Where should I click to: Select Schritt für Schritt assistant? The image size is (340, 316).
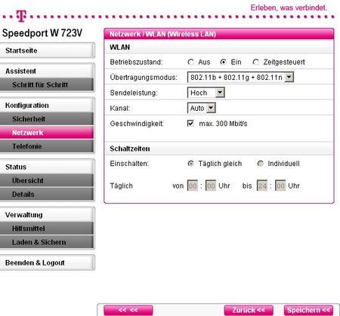[x=47, y=84]
